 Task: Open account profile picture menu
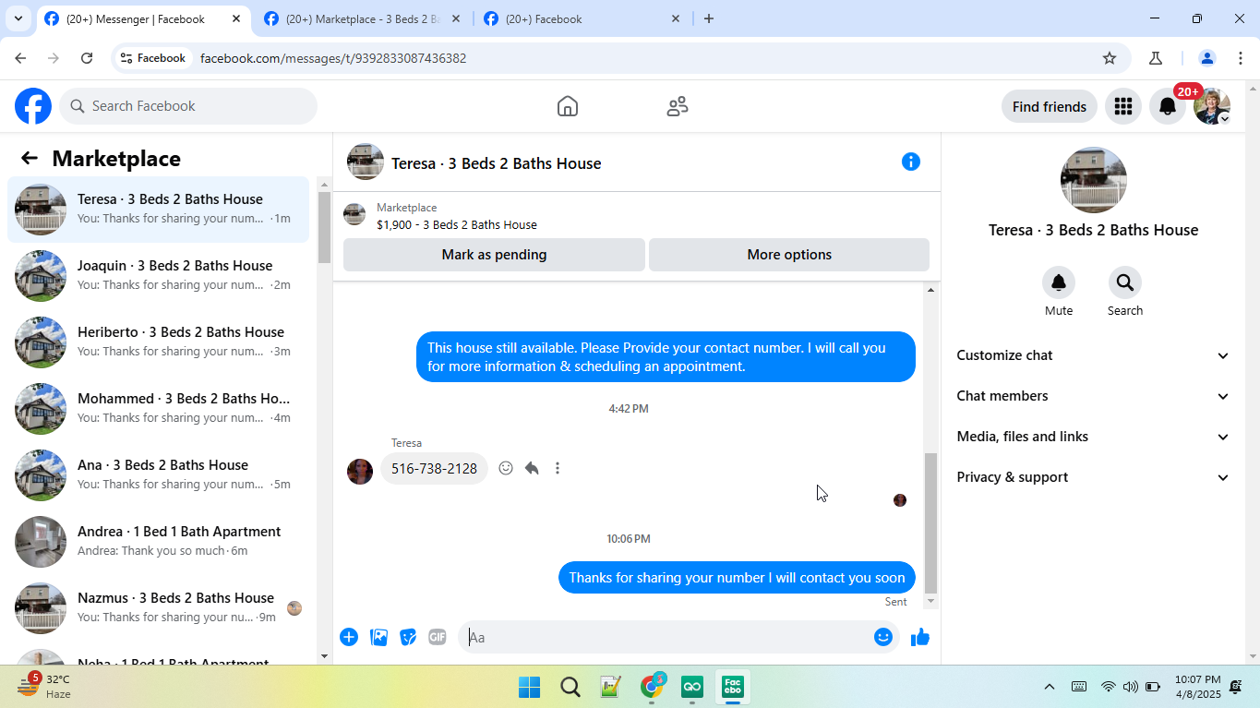click(x=1212, y=106)
